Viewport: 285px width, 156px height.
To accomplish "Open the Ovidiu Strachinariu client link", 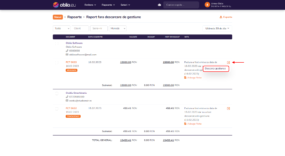I will click(x=76, y=93).
